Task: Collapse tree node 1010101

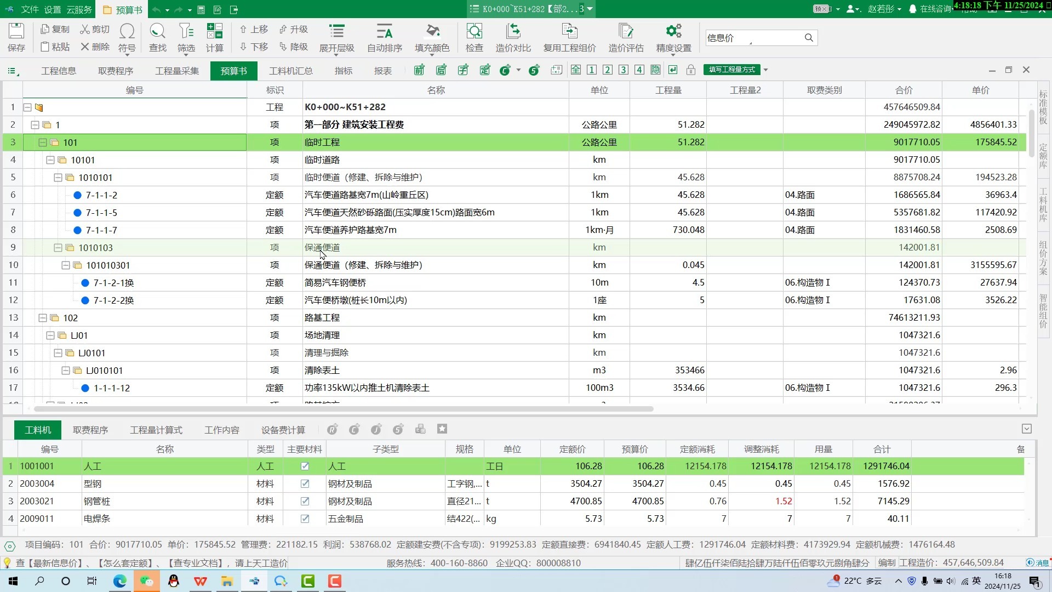Action: click(x=58, y=178)
